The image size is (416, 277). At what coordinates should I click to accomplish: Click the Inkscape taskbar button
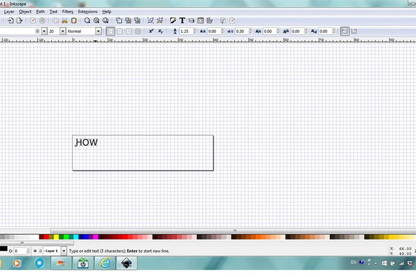126,263
